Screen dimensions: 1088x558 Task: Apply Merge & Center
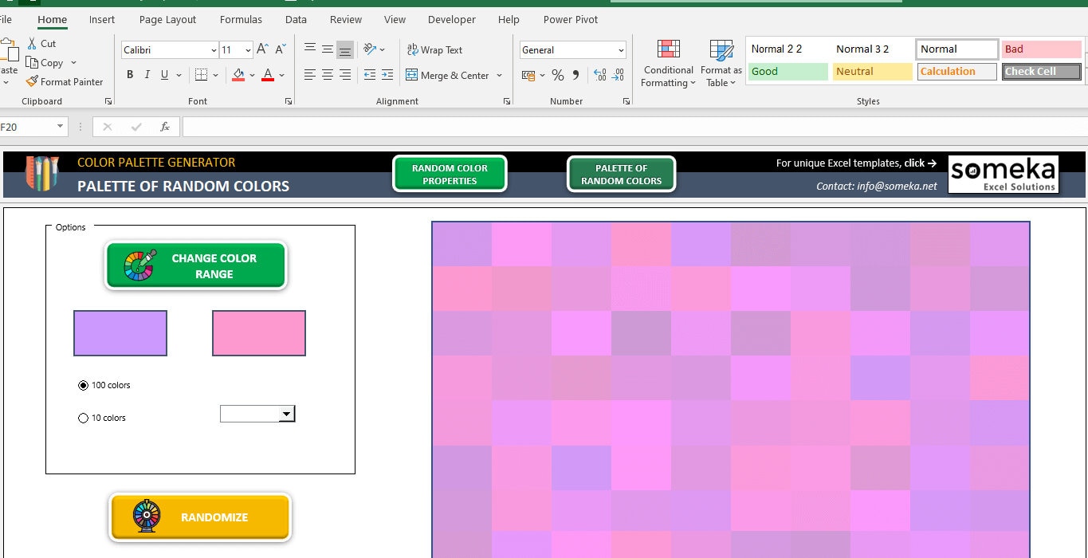click(447, 75)
